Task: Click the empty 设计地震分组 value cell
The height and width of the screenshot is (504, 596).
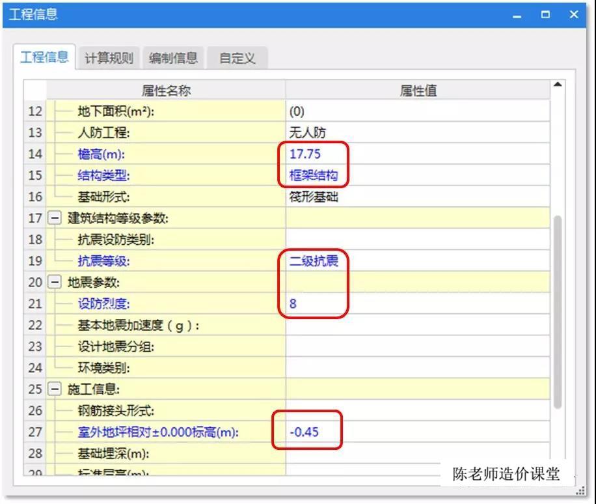Action: (x=417, y=346)
